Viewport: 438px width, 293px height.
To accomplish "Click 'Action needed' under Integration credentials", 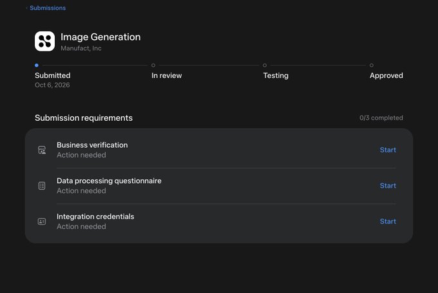I will point(81,226).
